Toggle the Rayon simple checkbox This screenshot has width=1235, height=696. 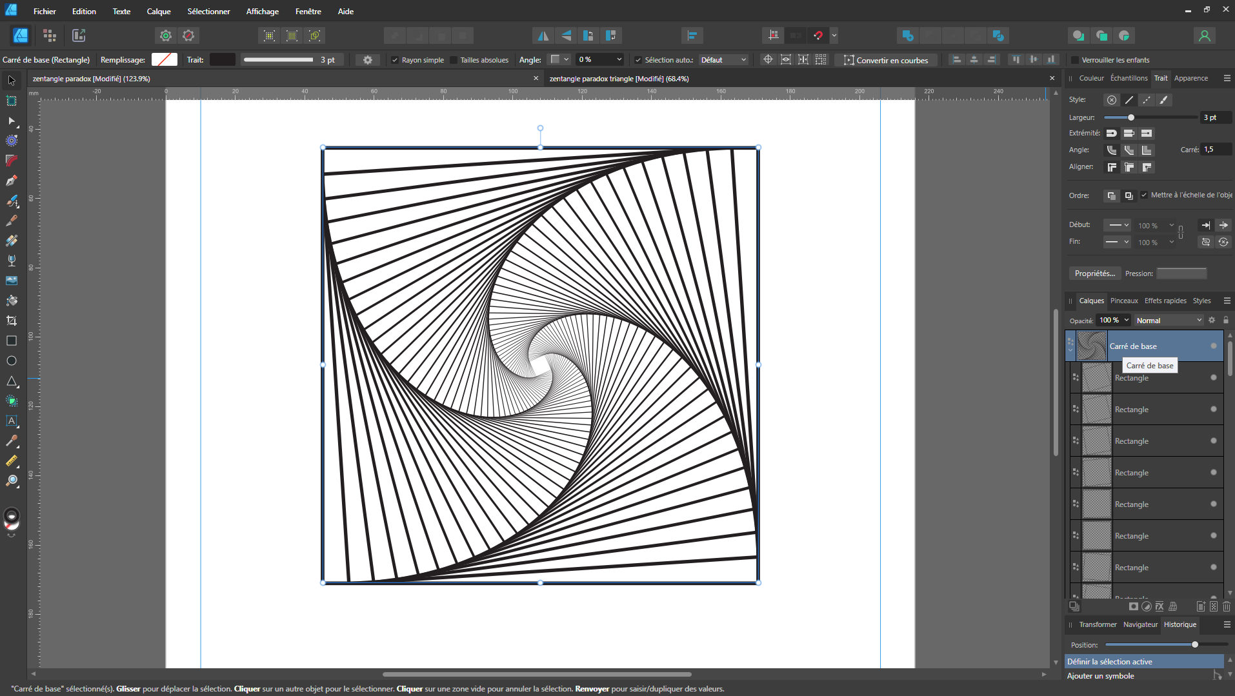tap(395, 60)
